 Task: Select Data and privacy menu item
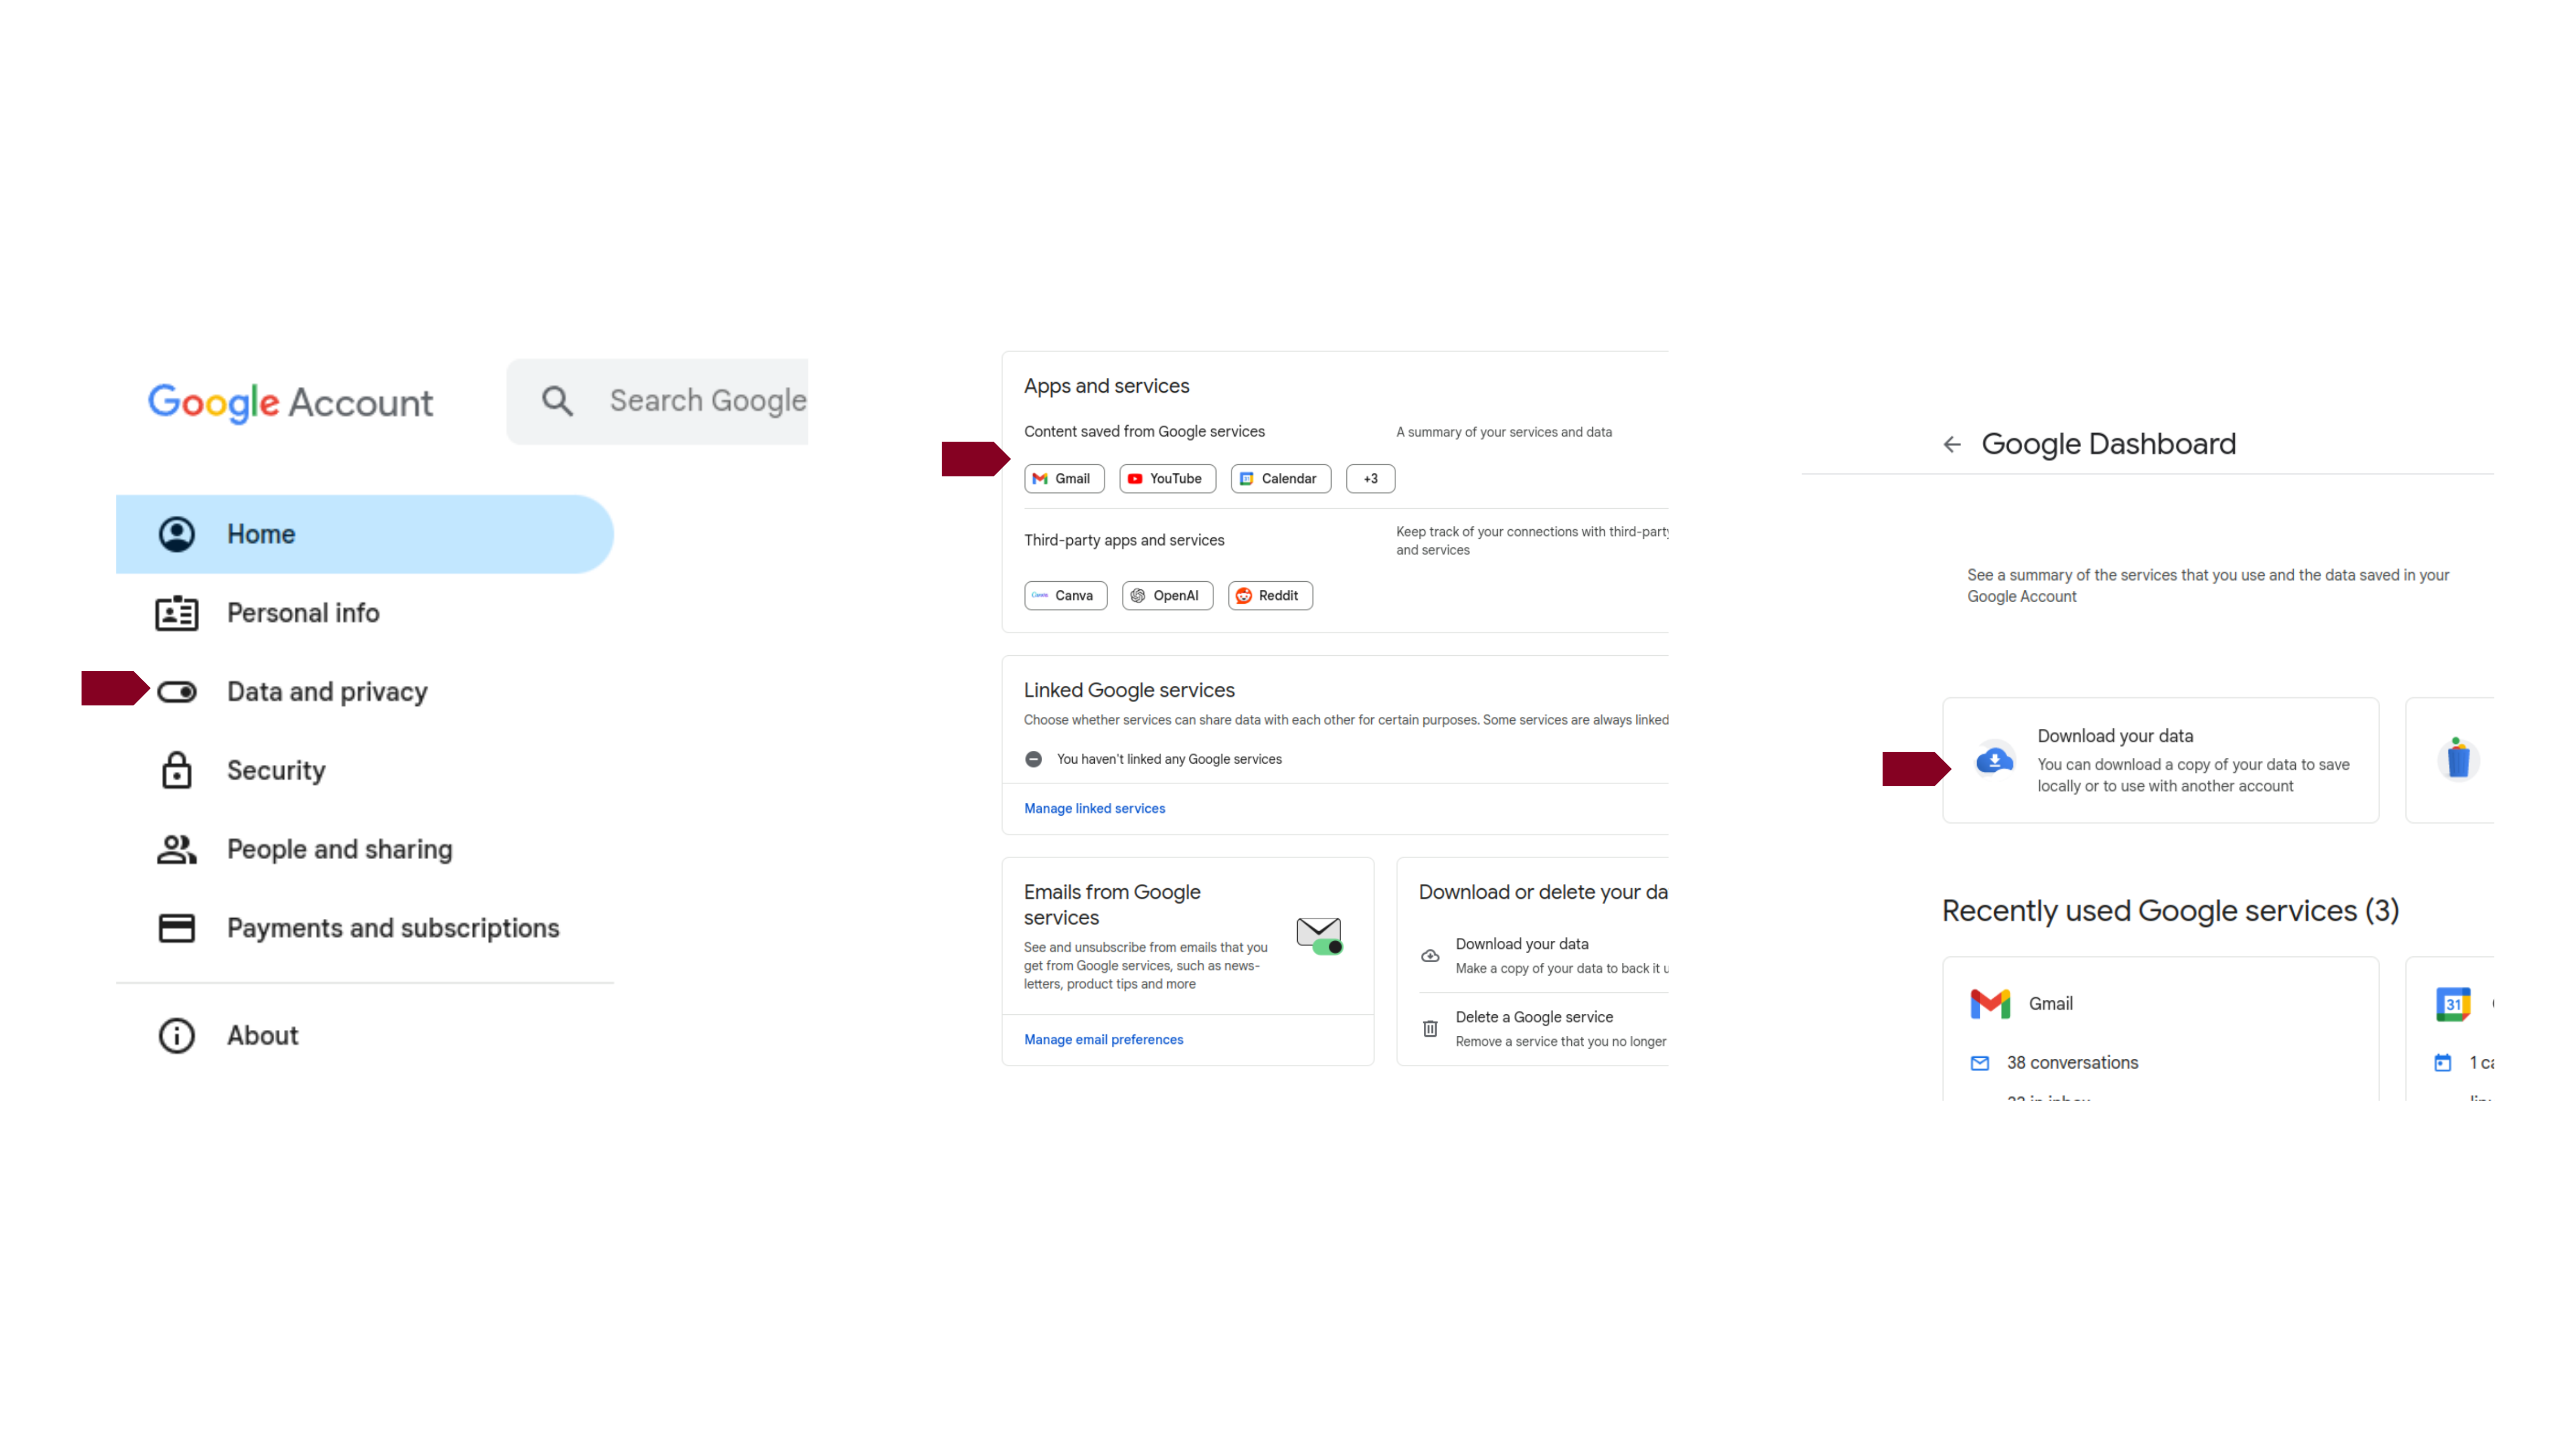(327, 690)
